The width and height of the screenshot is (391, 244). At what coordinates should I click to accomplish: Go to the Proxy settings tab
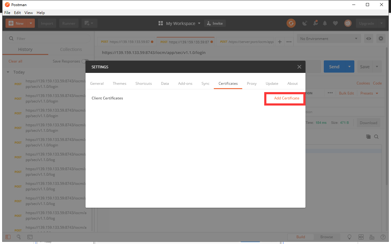point(252,83)
